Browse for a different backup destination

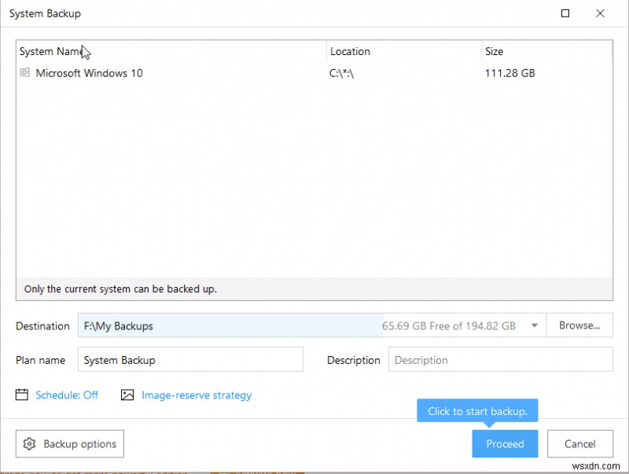579,325
